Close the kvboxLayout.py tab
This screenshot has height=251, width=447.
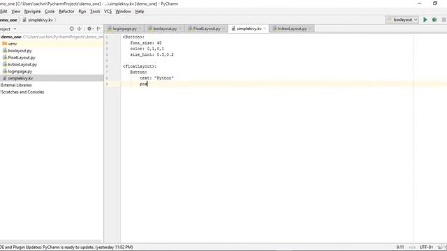coord(310,29)
